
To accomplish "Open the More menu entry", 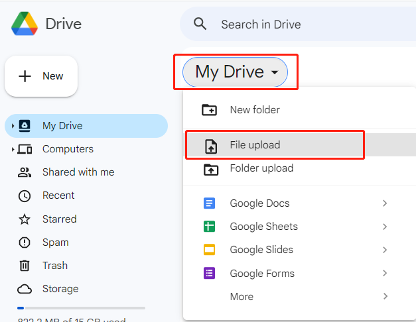I will [299, 296].
